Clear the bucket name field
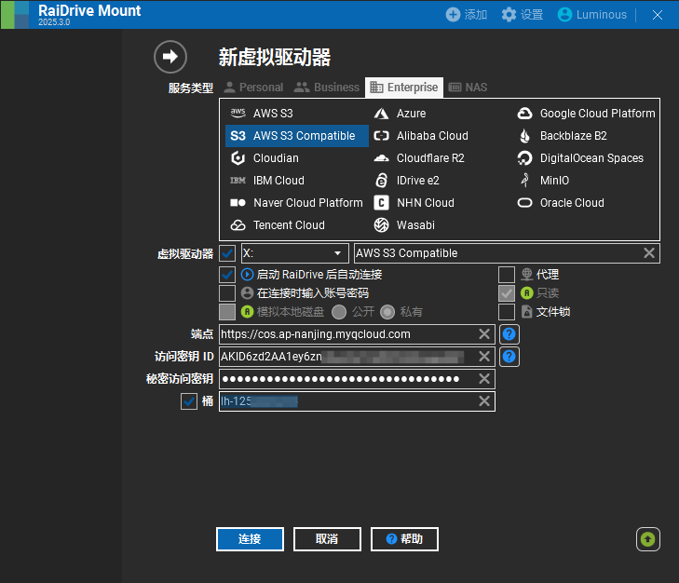679x583 pixels. point(484,401)
